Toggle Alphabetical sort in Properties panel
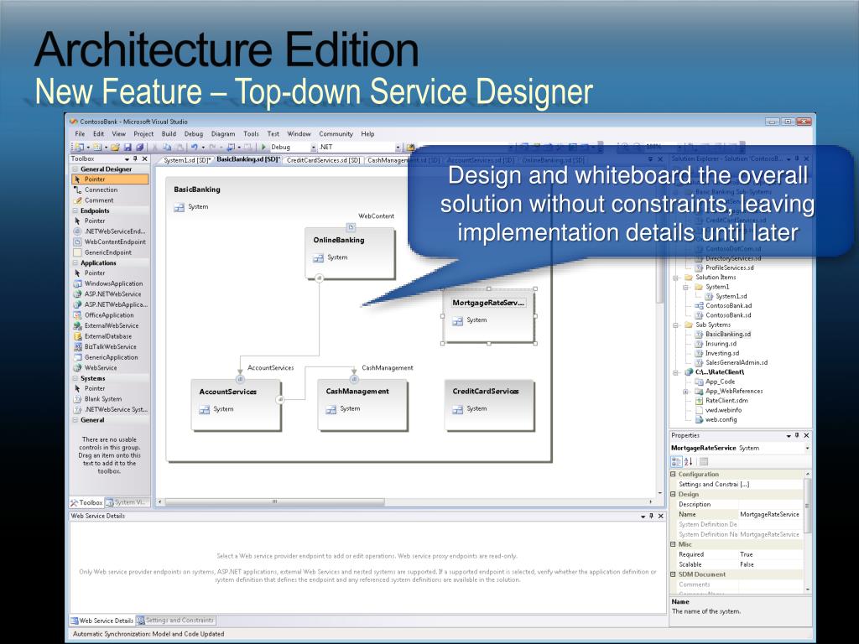Viewport: 859px width, 644px height. [688, 462]
